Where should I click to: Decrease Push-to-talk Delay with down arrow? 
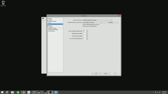(87, 31)
